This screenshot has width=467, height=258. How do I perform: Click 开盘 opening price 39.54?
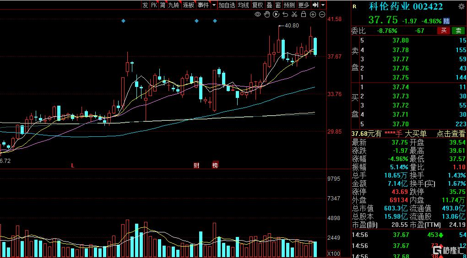tap(457, 143)
